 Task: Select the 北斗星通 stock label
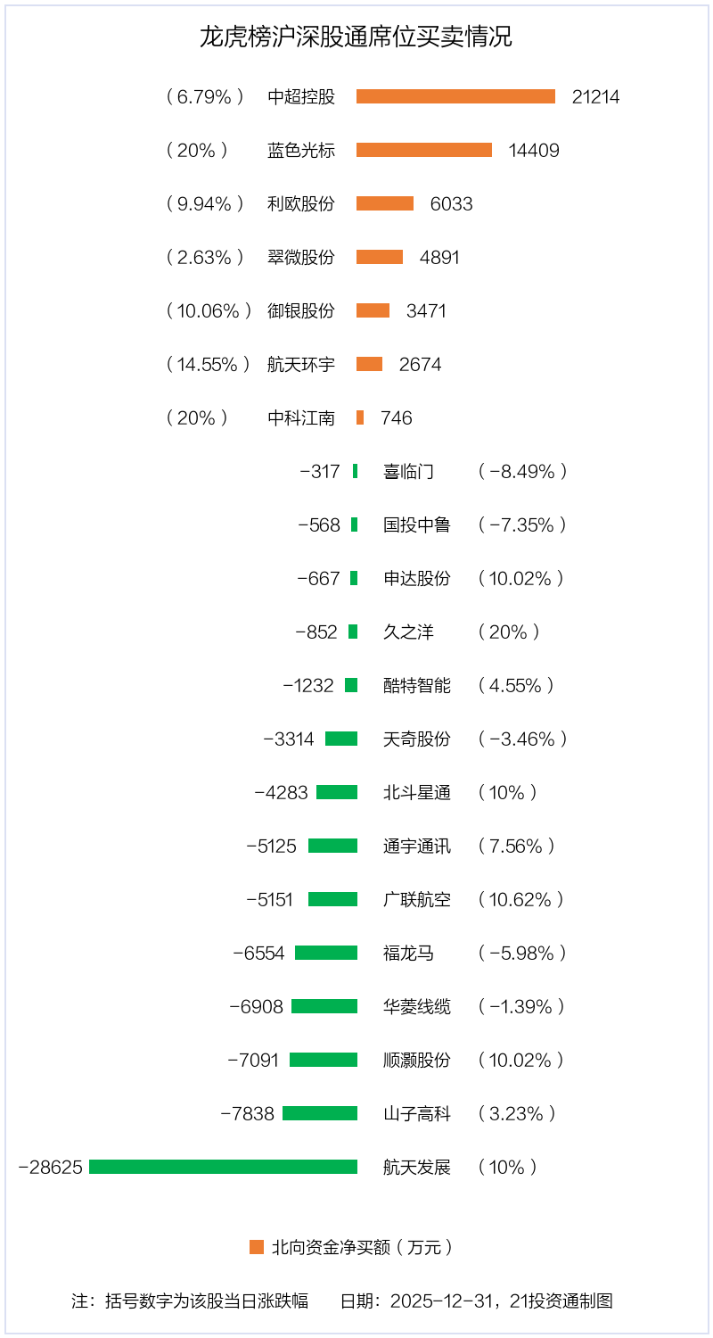click(417, 792)
